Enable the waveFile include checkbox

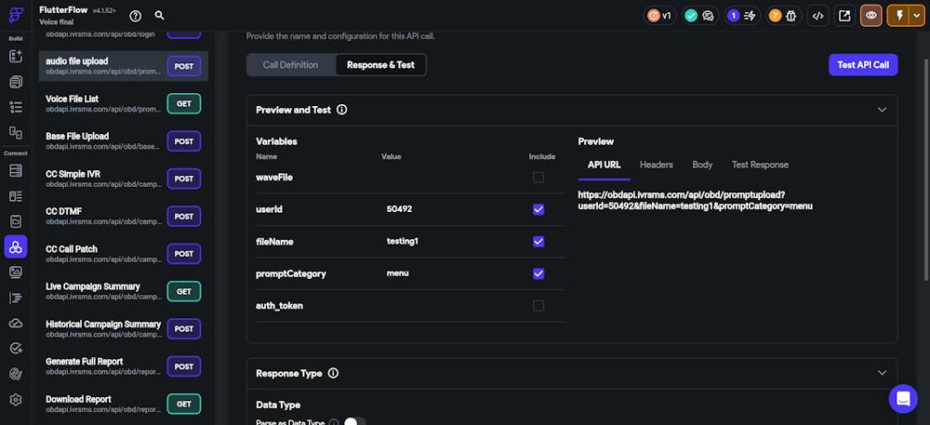538,178
